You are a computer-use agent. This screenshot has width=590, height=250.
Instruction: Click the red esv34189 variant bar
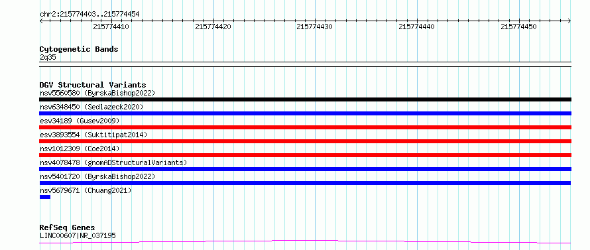[x=305, y=127]
